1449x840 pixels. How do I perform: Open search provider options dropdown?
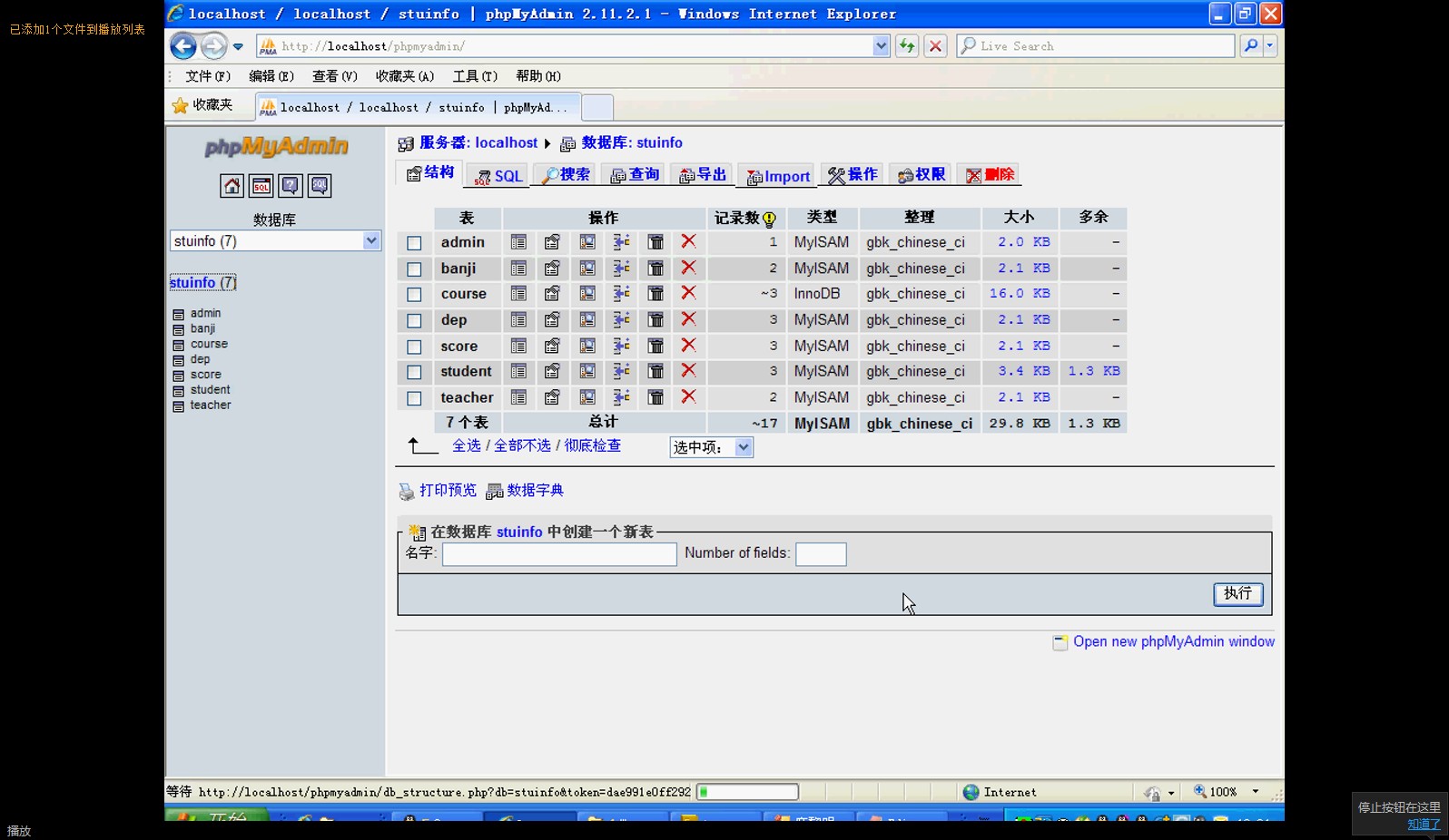coord(1270,45)
